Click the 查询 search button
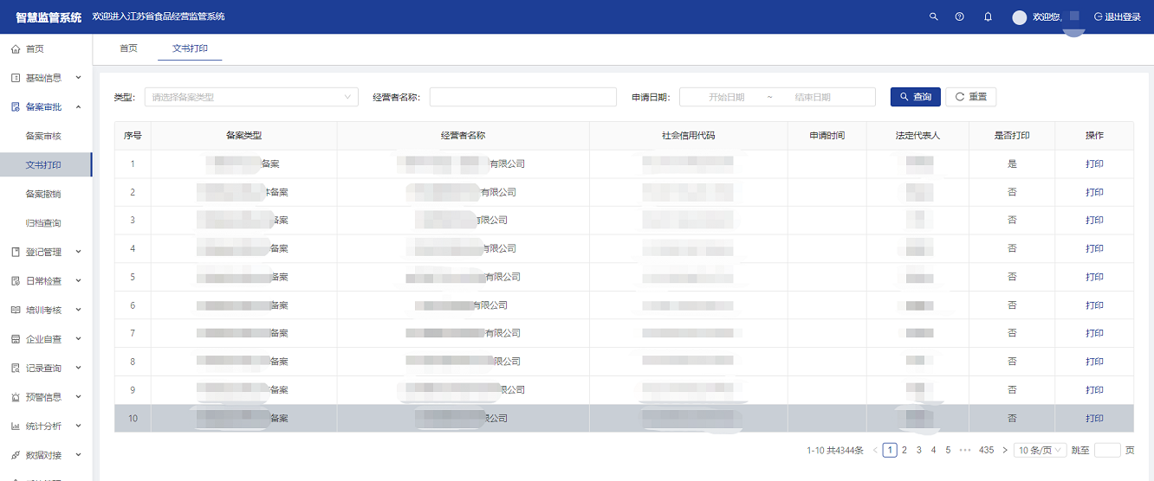The height and width of the screenshot is (481, 1154). pyautogui.click(x=915, y=97)
